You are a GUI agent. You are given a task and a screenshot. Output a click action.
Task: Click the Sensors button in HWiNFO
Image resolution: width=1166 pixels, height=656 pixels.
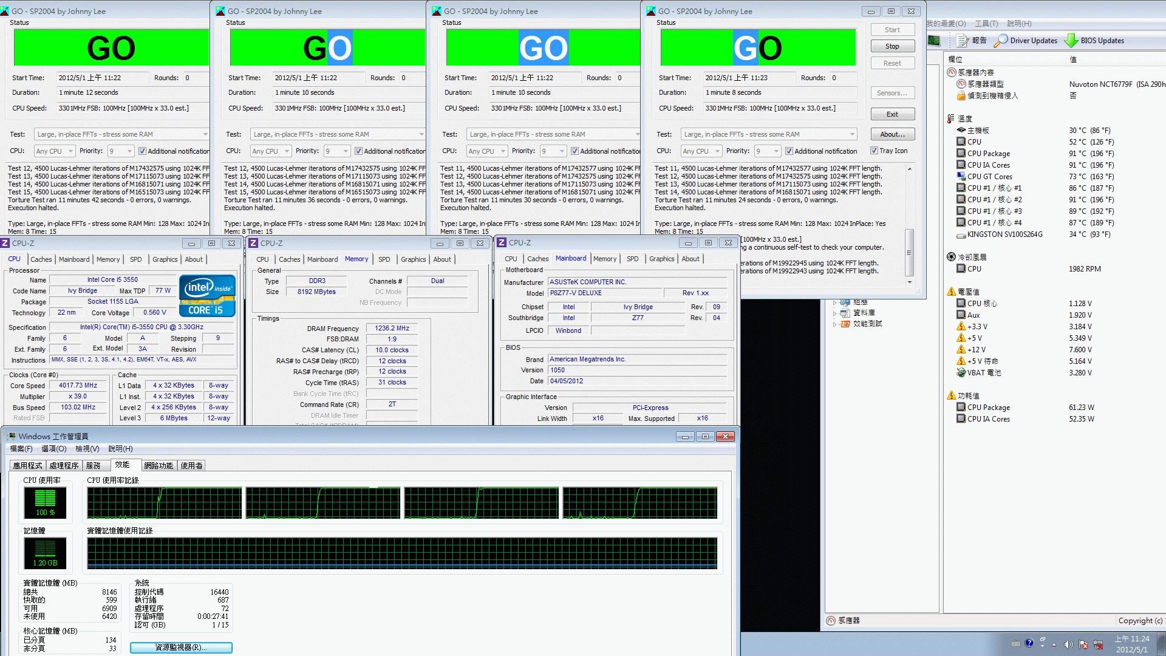pyautogui.click(x=892, y=92)
